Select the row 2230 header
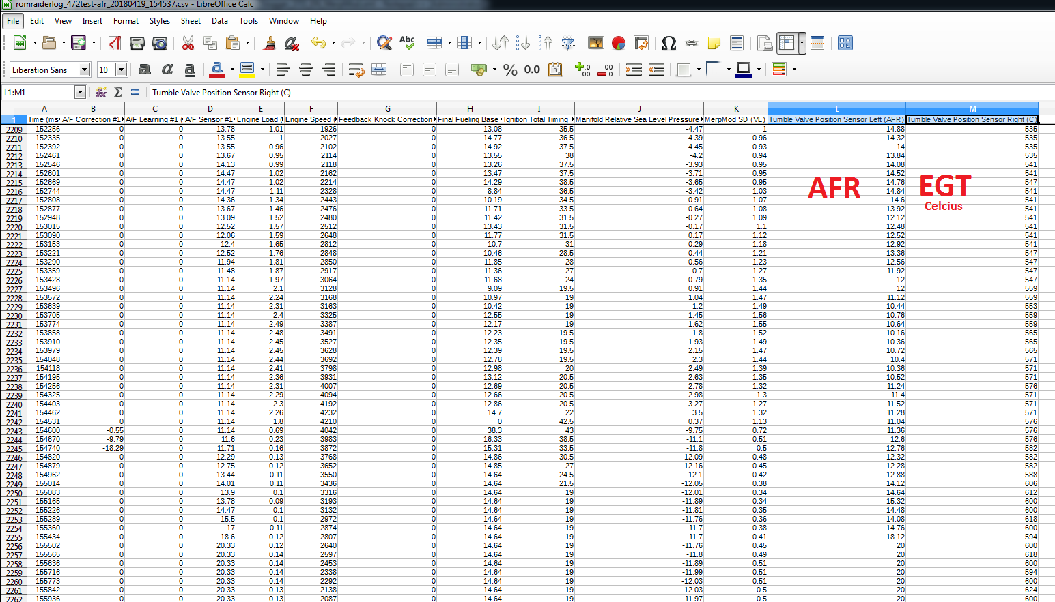Image resolution: width=1055 pixels, height=602 pixels. tap(14, 316)
